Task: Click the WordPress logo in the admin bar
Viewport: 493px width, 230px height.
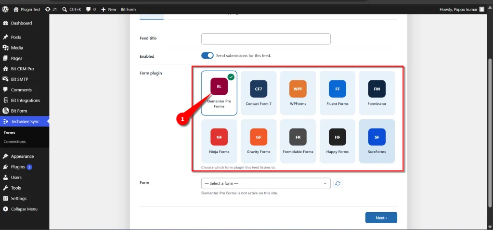Action: point(5,10)
